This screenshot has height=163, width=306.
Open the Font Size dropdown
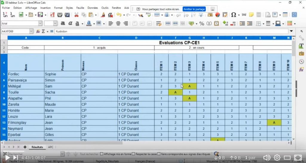(55, 23)
